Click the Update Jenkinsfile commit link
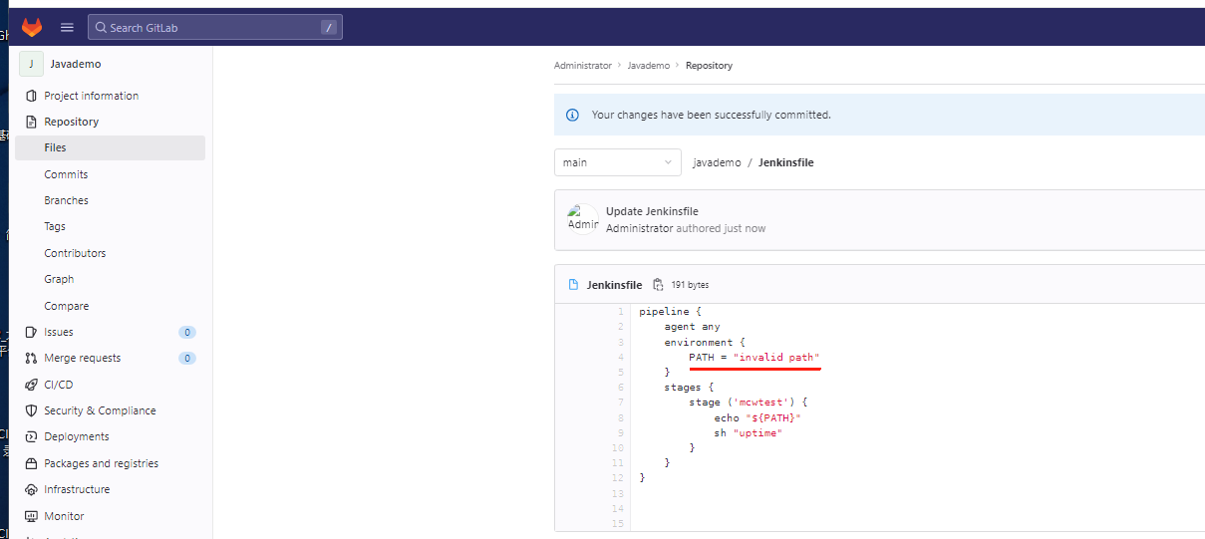1205x539 pixels. point(652,211)
